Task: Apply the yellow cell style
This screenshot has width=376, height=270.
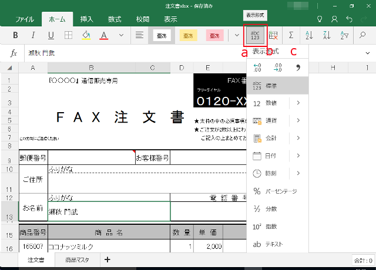Action: [188, 36]
